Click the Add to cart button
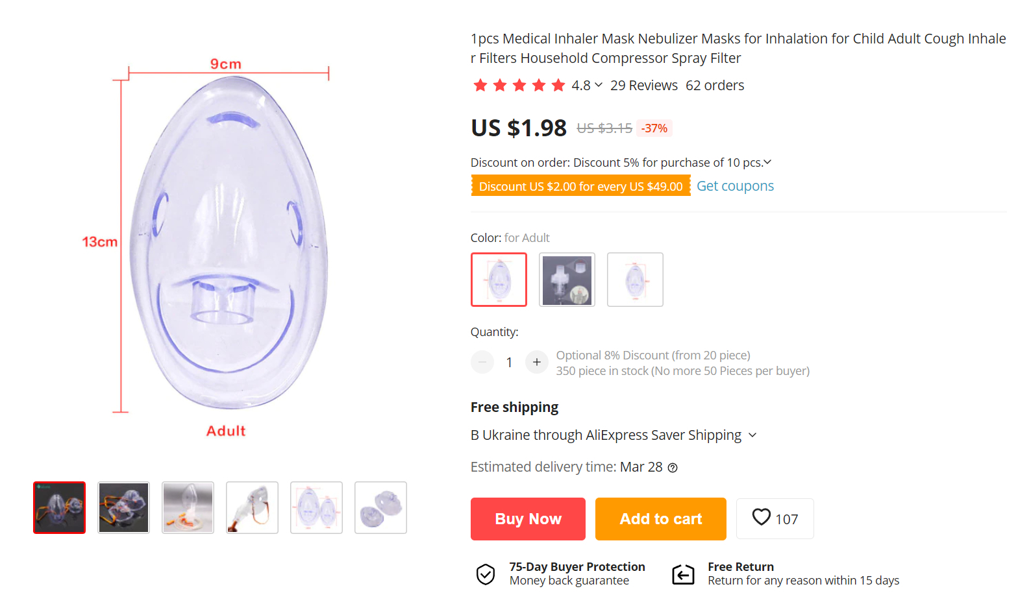The width and height of the screenshot is (1018, 604). [660, 519]
